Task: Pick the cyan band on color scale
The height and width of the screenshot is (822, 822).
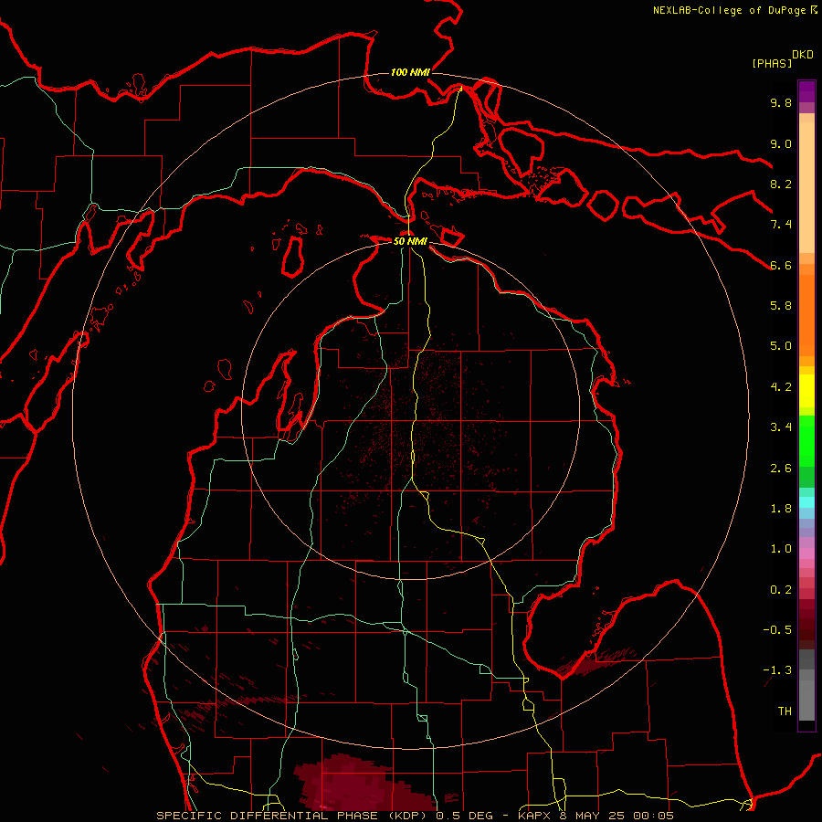Action: [x=806, y=502]
